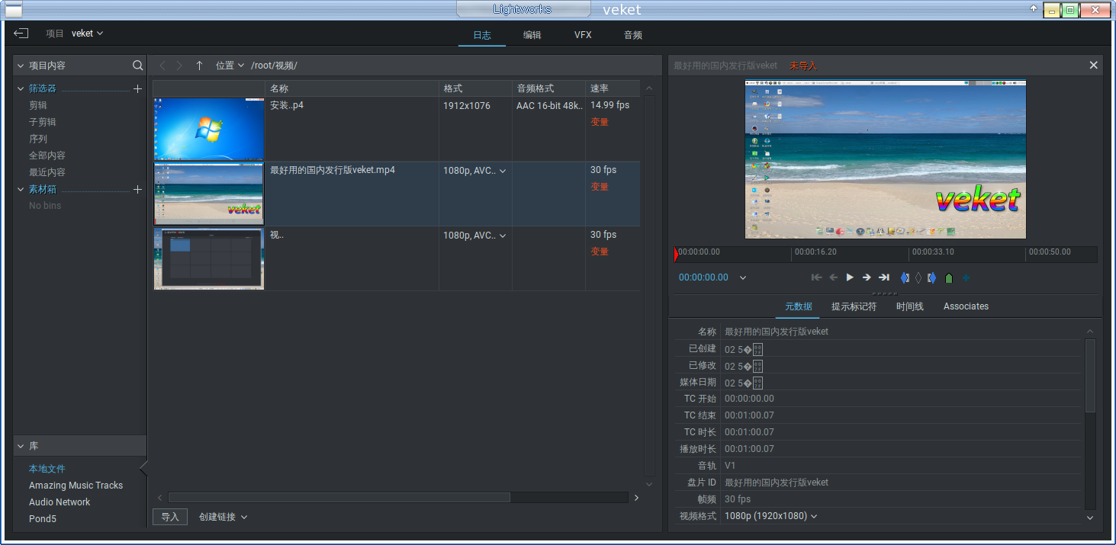1116x545 pixels.
Task: Jump to the start of the clip
Action: tap(816, 277)
